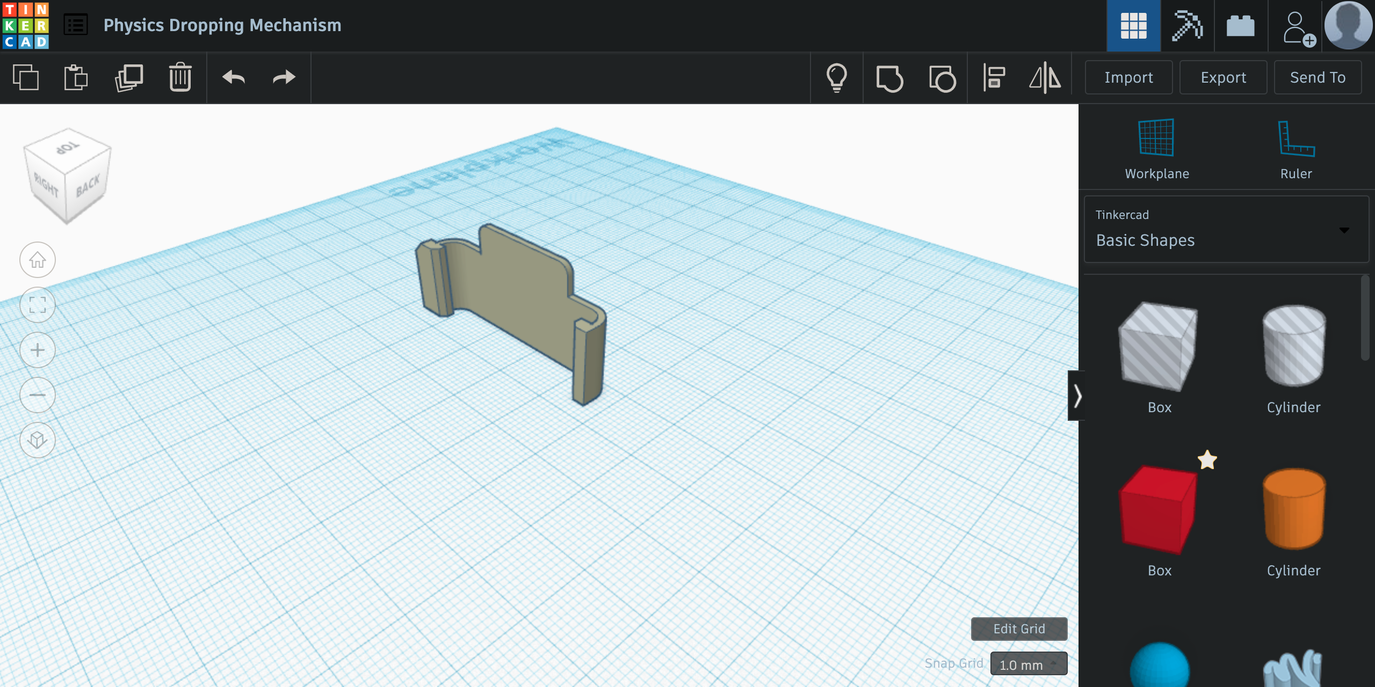
Task: Open the Send To menu
Action: click(1318, 78)
